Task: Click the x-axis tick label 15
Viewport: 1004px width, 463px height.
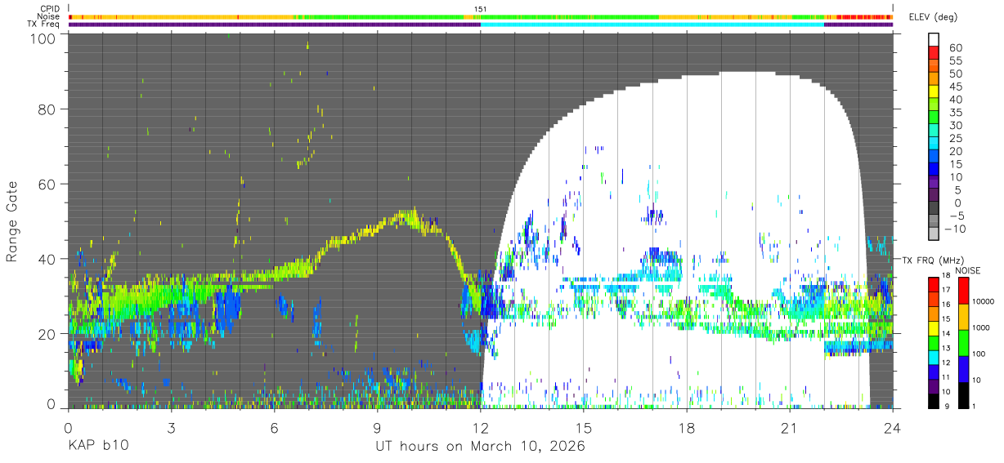Action: pos(584,429)
